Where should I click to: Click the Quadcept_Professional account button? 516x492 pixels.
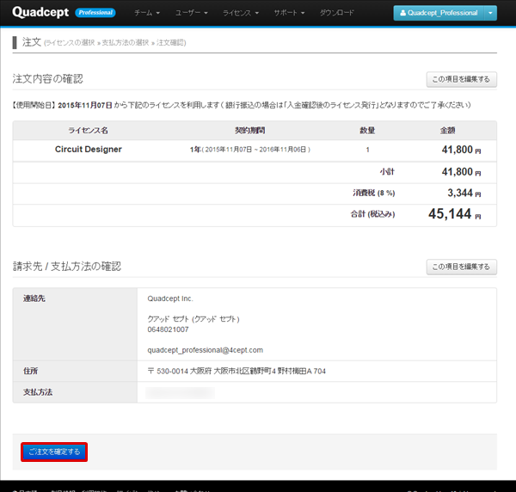click(439, 13)
